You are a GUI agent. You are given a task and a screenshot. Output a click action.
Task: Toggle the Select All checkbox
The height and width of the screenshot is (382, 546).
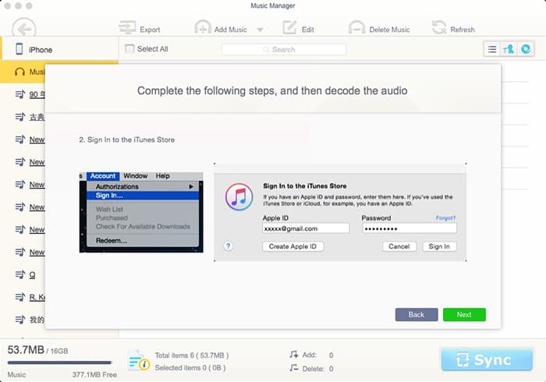click(129, 48)
